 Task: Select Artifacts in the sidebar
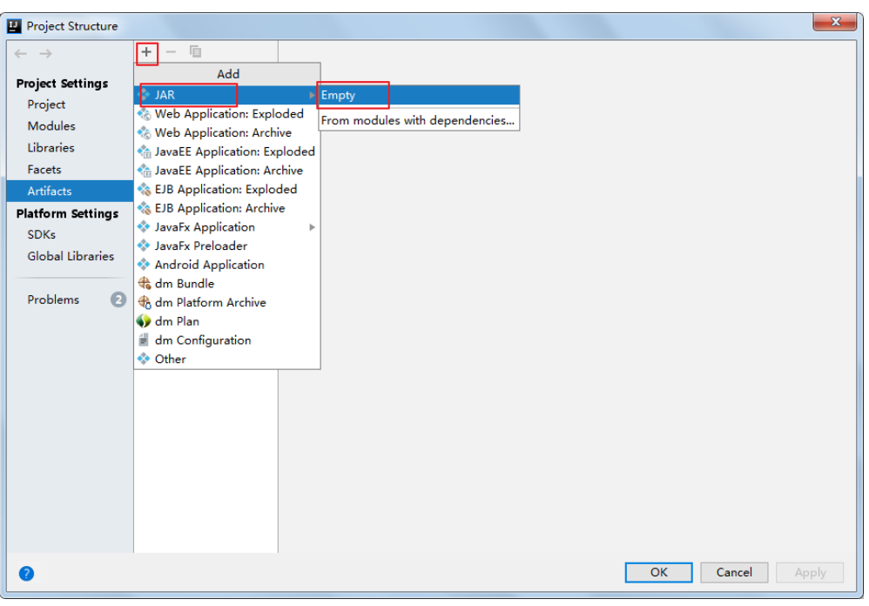[70, 191]
